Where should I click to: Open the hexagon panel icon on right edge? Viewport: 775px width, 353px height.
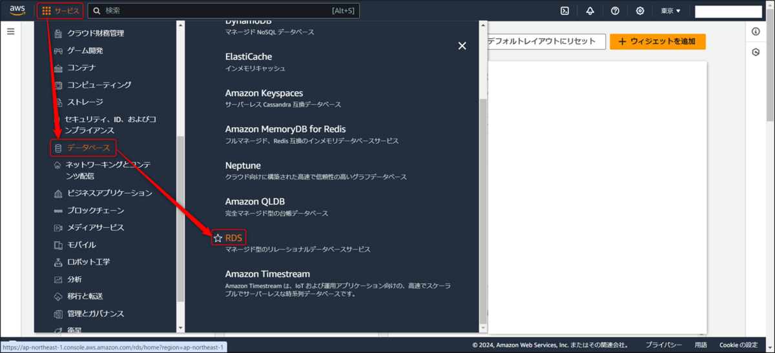coord(756,52)
